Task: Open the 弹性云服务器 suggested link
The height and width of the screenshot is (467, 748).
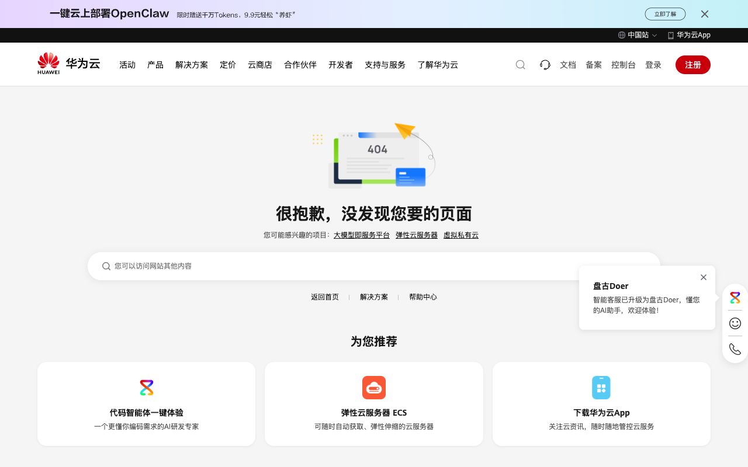Action: click(417, 235)
